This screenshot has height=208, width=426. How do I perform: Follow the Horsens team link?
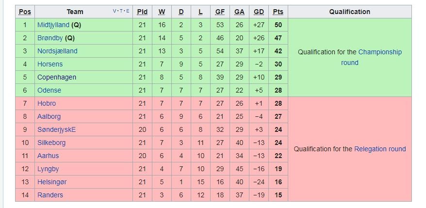tap(50, 64)
